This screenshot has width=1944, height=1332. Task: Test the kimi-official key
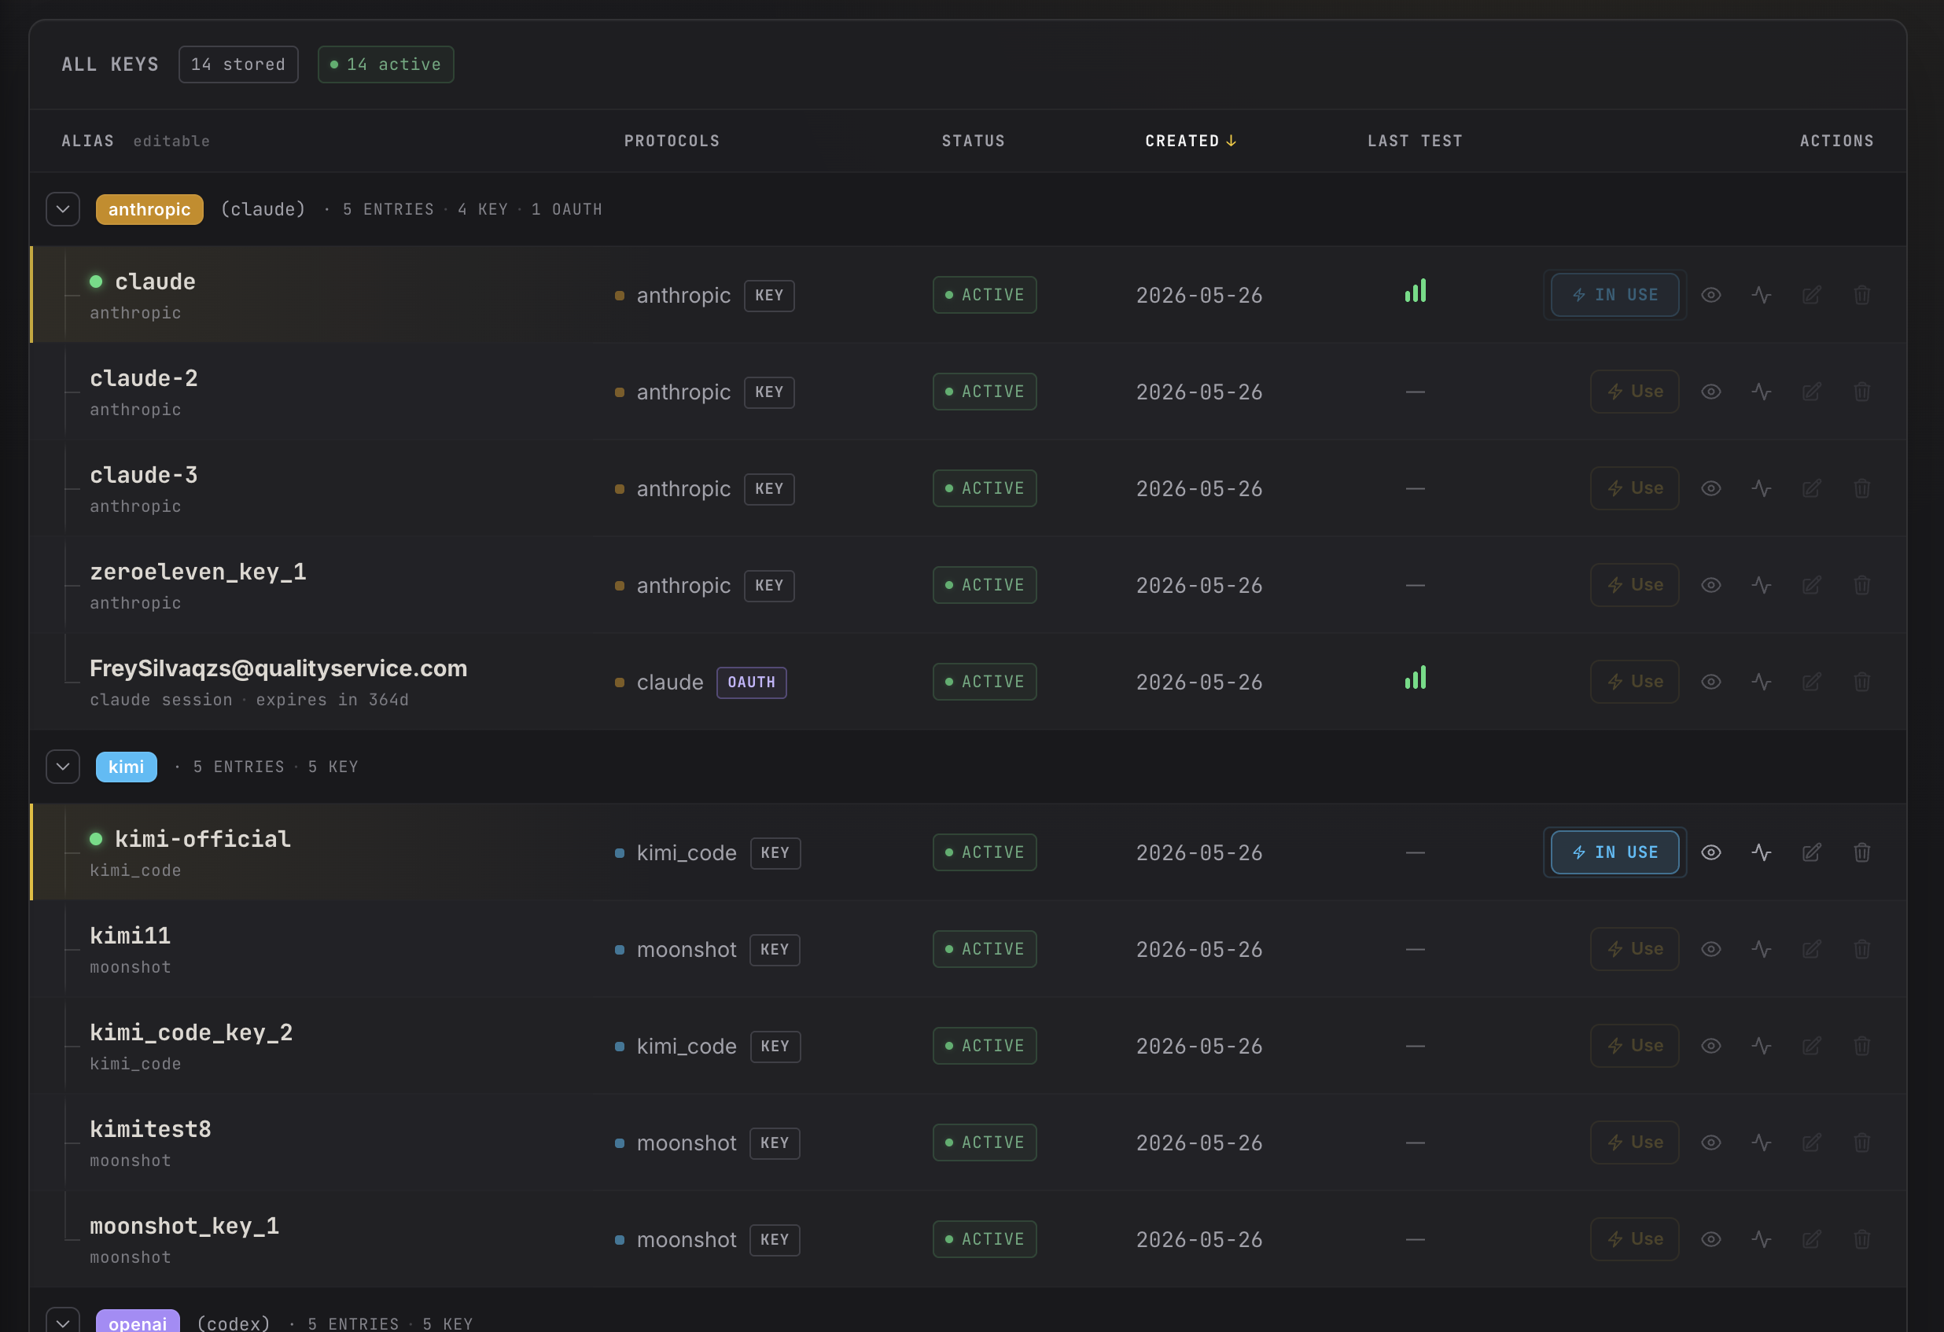[1761, 852]
